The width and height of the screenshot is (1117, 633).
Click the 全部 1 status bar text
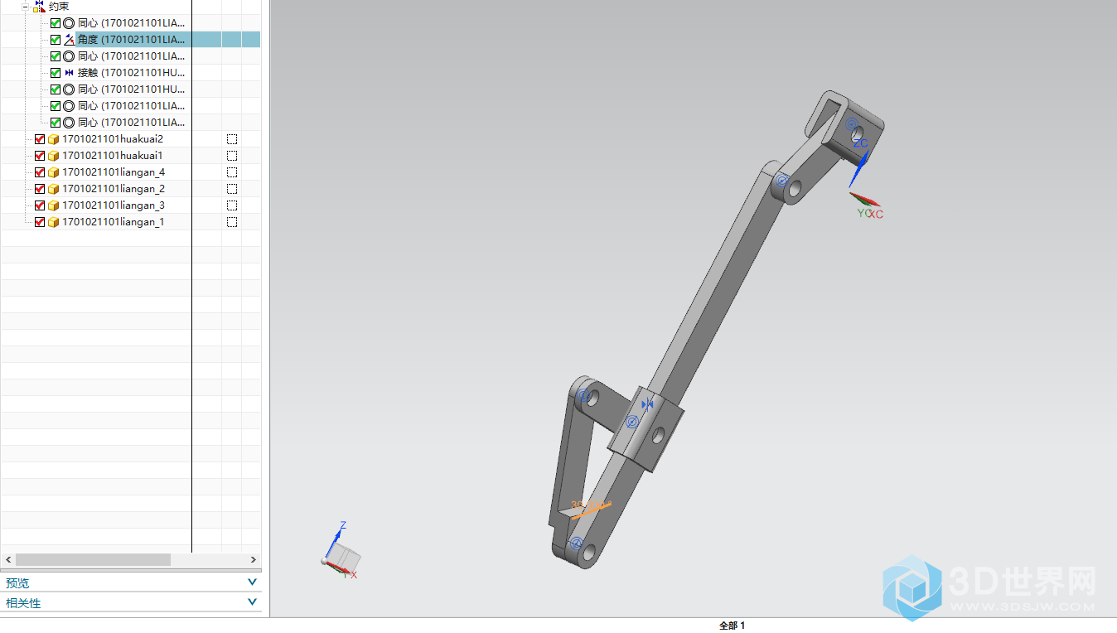point(733,626)
